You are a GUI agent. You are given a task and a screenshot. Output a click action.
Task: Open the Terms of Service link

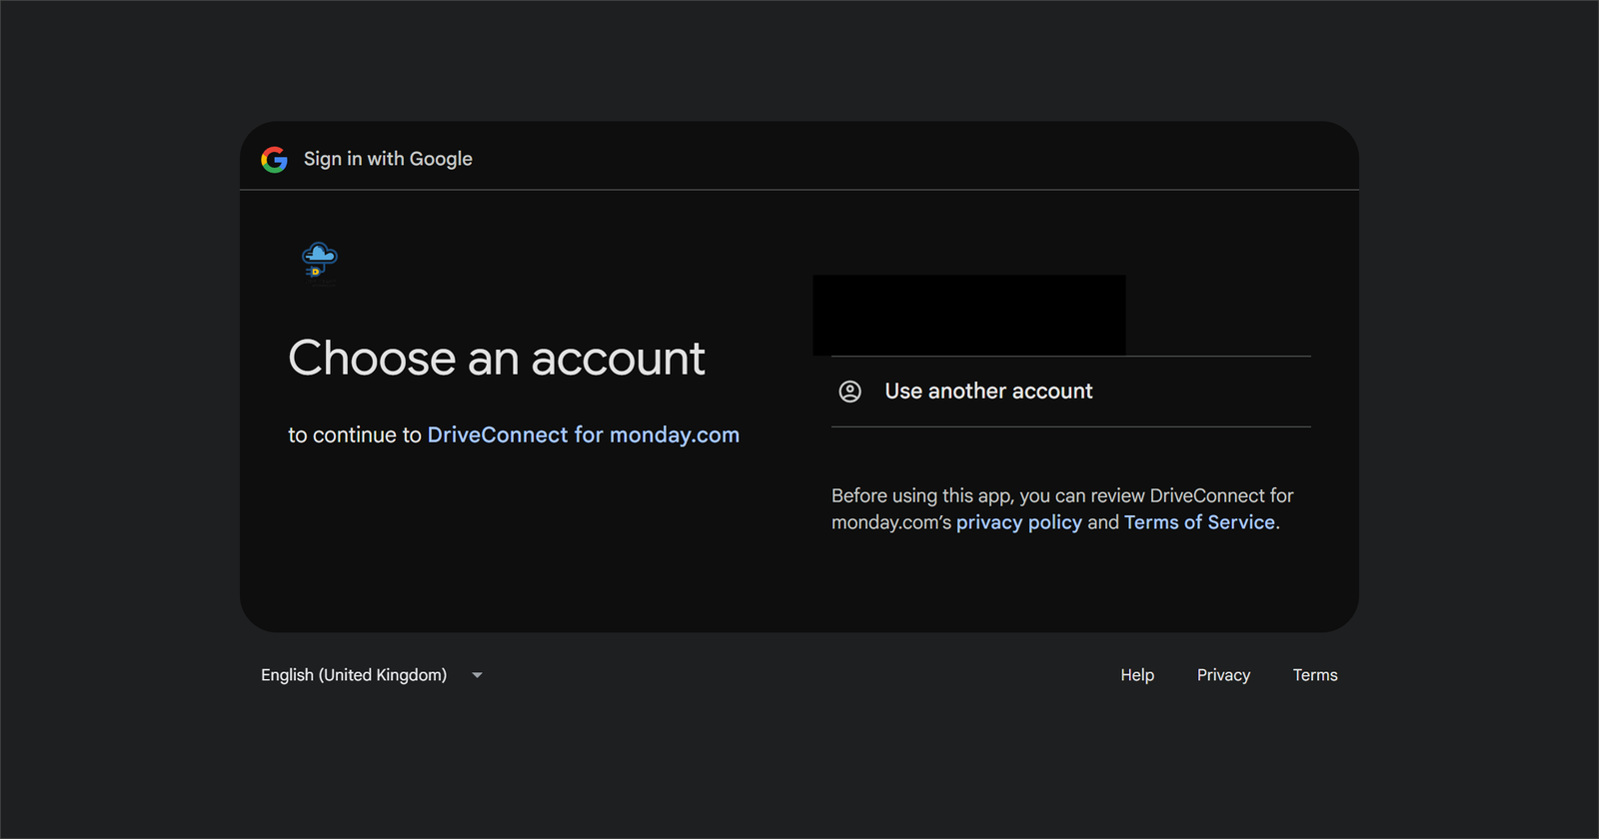pos(1199,522)
